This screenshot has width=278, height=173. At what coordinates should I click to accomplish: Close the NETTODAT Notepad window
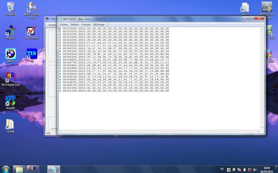[x=259, y=18]
